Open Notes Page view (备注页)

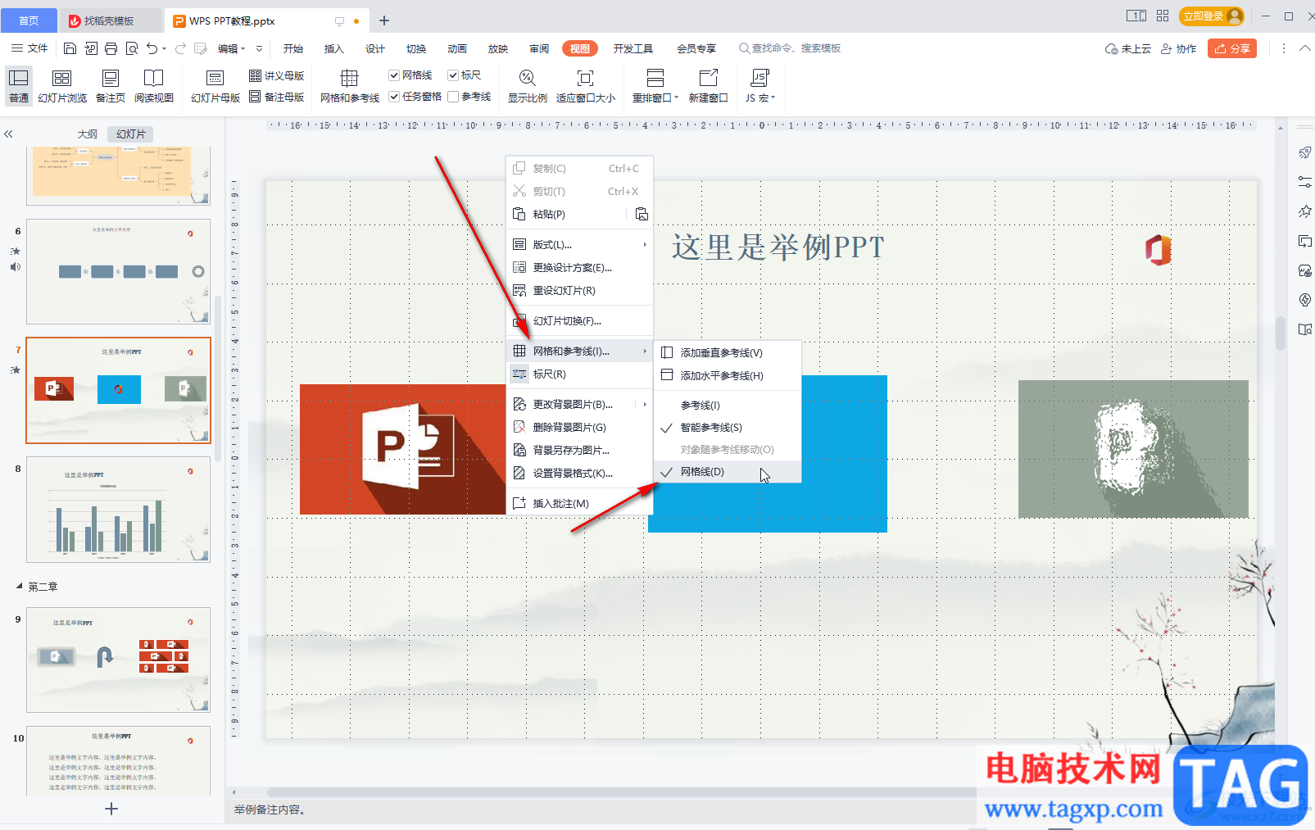(x=111, y=86)
